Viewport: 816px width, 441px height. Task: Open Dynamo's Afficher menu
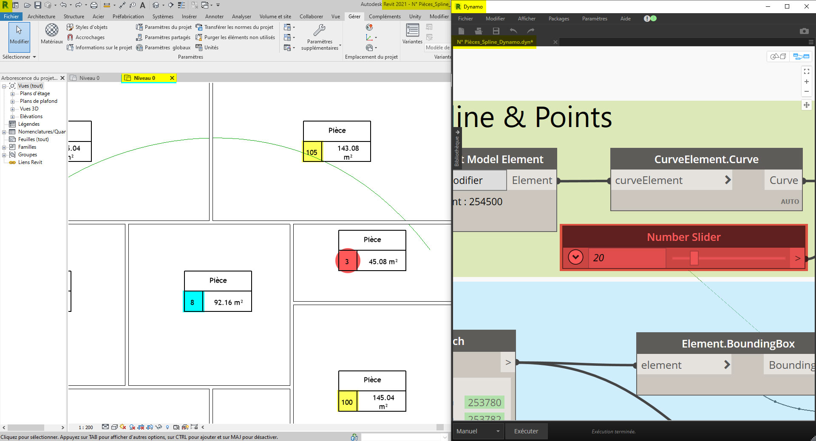pos(527,19)
